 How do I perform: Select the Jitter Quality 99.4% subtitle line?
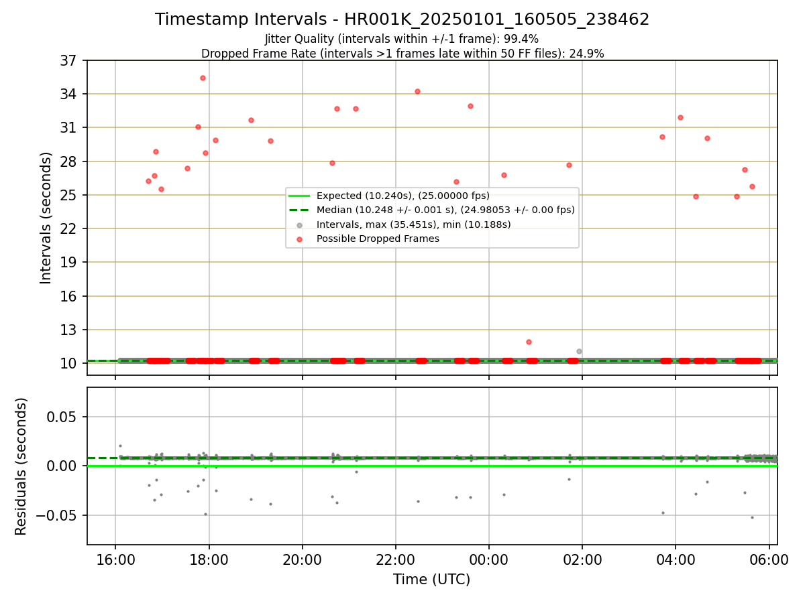[x=402, y=39]
